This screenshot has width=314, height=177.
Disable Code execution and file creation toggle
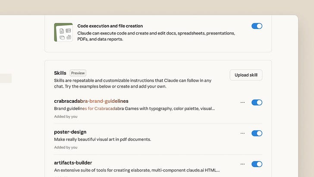[x=257, y=26]
